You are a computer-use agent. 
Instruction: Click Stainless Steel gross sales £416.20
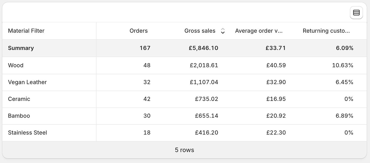coord(206,133)
